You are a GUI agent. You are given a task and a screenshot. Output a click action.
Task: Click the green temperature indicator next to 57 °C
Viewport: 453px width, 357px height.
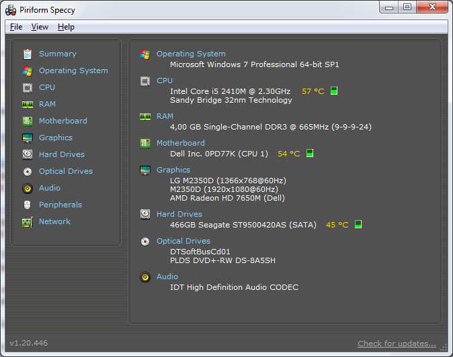point(334,91)
